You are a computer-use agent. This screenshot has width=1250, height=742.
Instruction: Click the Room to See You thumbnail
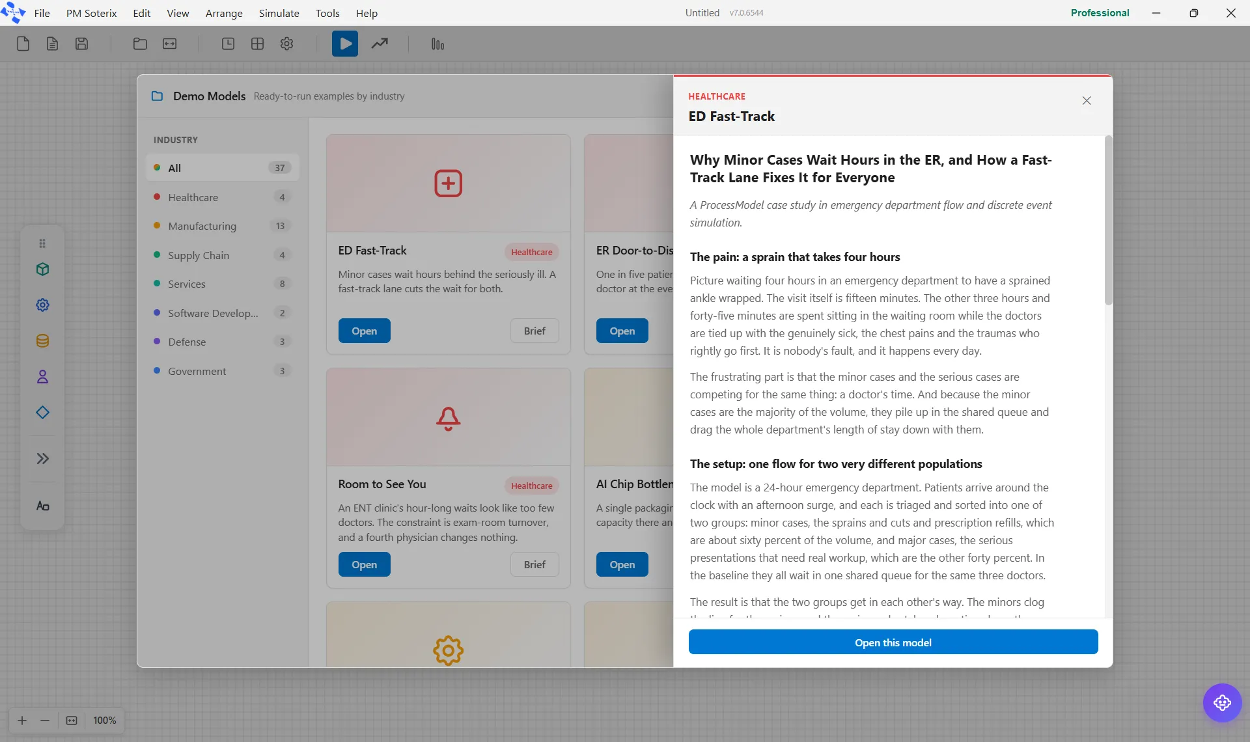click(x=448, y=417)
